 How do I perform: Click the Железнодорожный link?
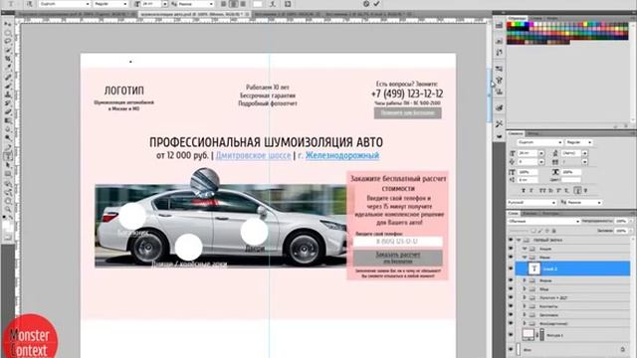(x=342, y=155)
